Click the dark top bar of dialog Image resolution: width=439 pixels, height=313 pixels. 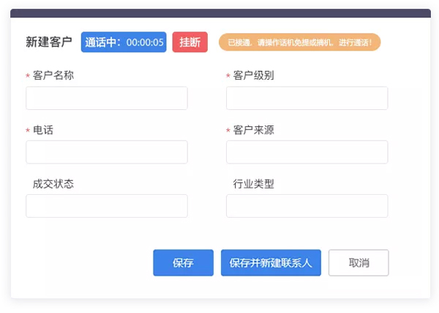220,13
